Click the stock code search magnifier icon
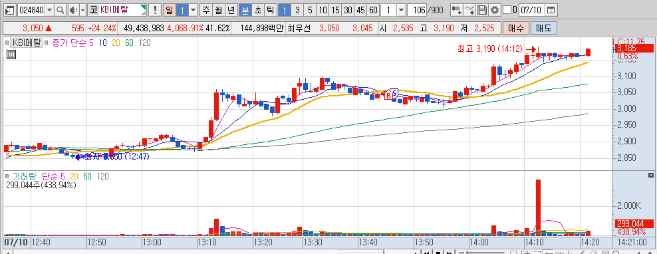Screen dimensions: 657x254 [x=61, y=9]
